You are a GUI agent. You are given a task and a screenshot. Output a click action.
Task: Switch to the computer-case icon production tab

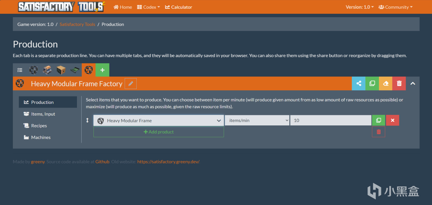click(x=61, y=70)
